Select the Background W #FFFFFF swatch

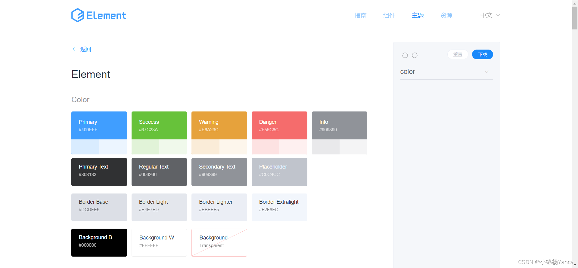pos(159,242)
